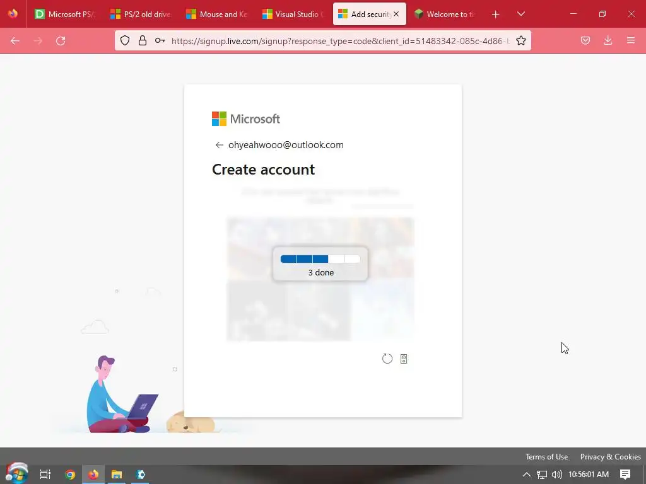The image size is (646, 484).
Task: Open the Firefox hamburger menu
Action: 631,40
